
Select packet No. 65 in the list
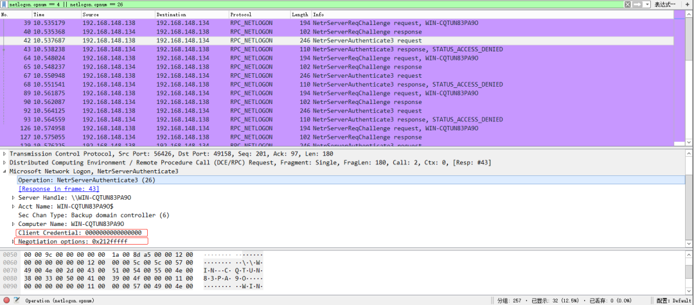(337, 67)
